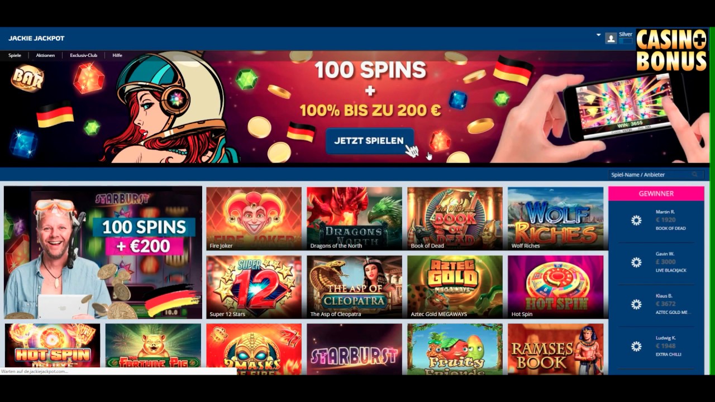715x402 pixels.
Task: Open the Aztec Gold MEGAWAYS game tile
Action: coord(455,287)
